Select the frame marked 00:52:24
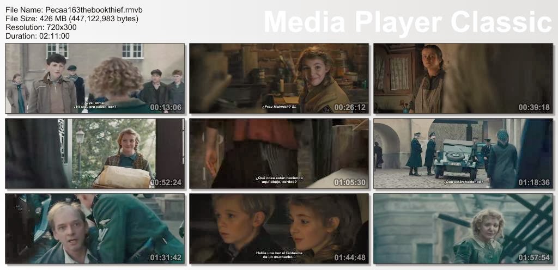Image resolution: width=558 pixels, height=270 pixels. point(95,154)
